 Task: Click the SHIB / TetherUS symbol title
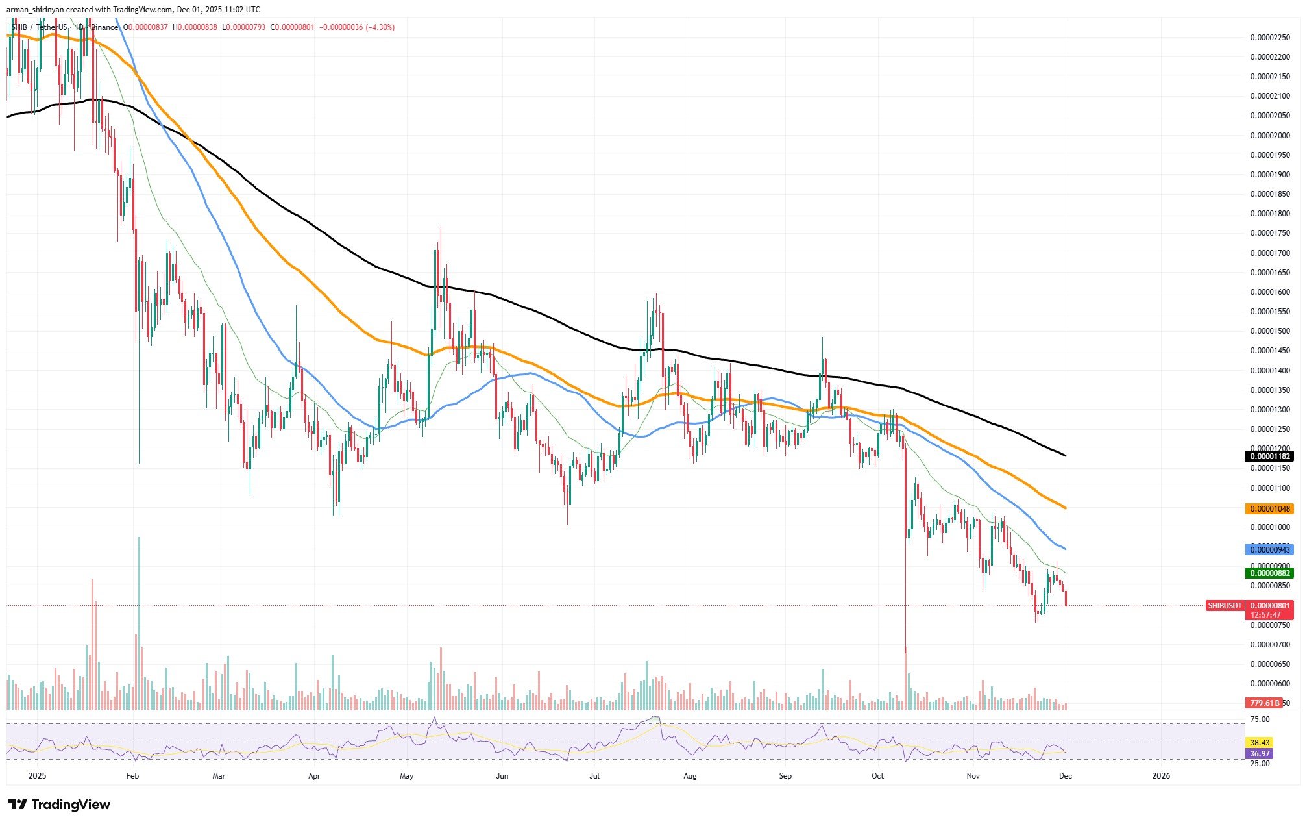(39, 27)
